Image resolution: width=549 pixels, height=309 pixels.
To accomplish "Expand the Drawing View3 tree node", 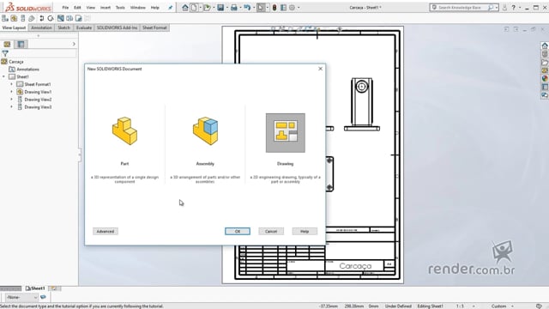I will tap(11, 107).
